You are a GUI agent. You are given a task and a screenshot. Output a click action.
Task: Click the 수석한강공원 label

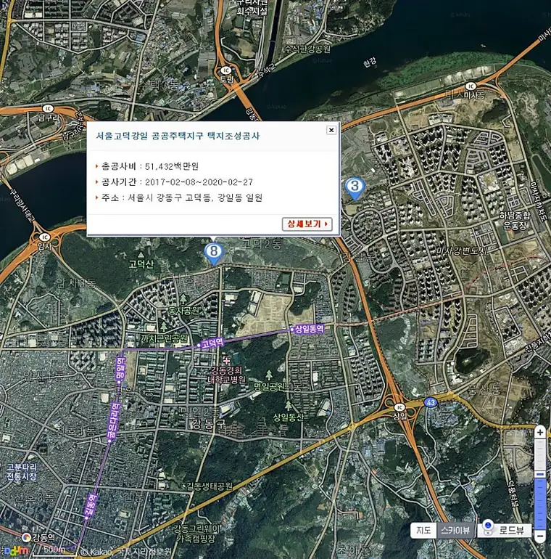[307, 49]
